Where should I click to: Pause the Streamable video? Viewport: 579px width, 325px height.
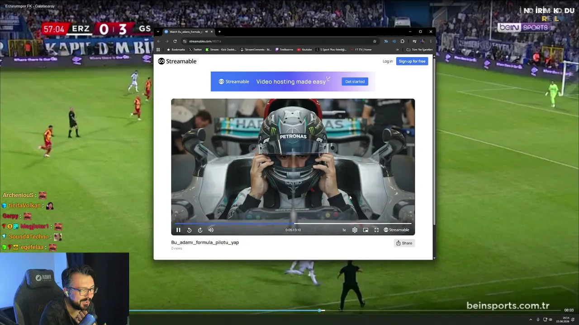point(178,230)
